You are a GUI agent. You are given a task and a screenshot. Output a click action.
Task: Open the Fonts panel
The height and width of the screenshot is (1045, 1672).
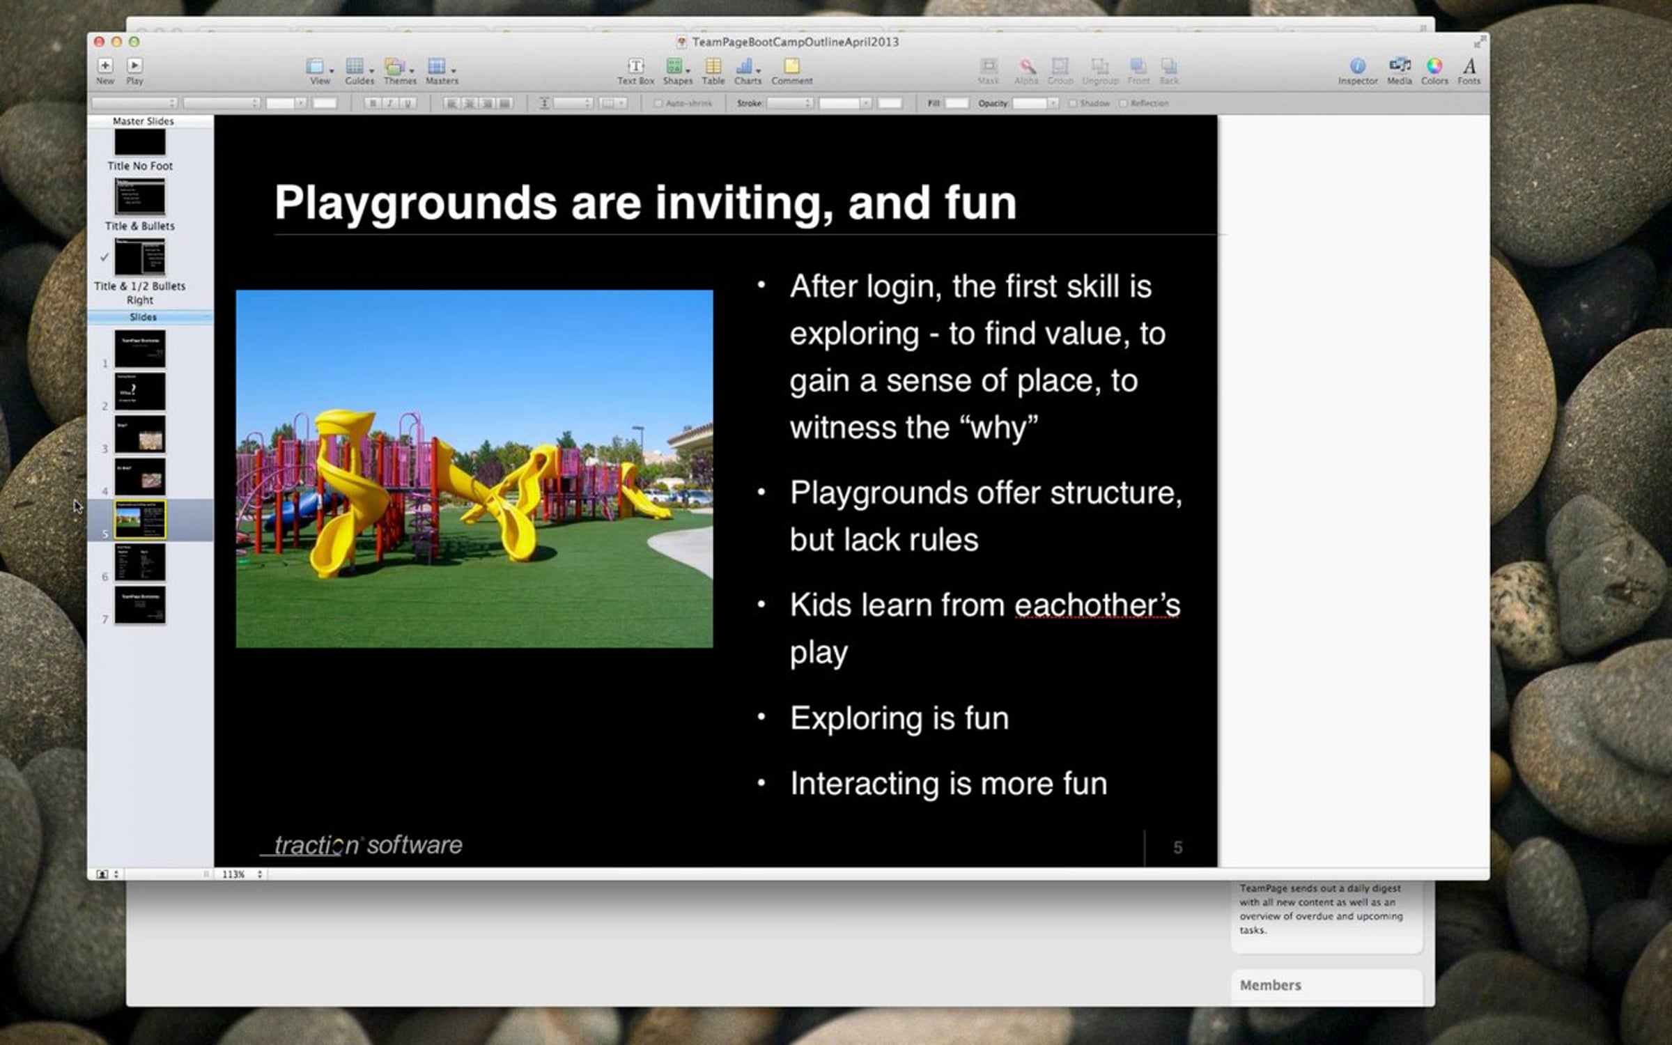pyautogui.click(x=1469, y=66)
